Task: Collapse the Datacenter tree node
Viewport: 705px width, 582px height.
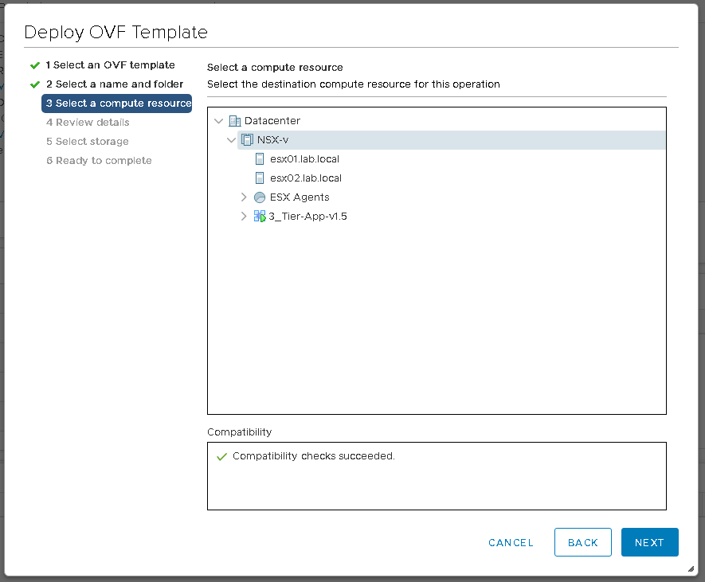Action: [x=219, y=121]
